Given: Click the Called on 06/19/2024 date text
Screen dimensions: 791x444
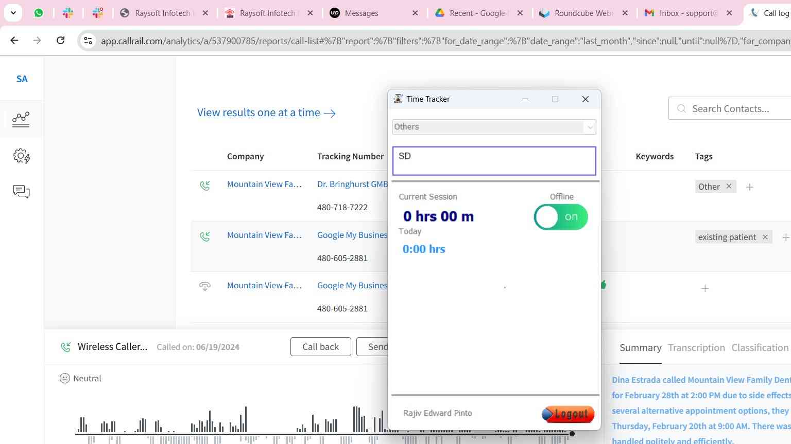Looking at the screenshot, I should point(198,347).
